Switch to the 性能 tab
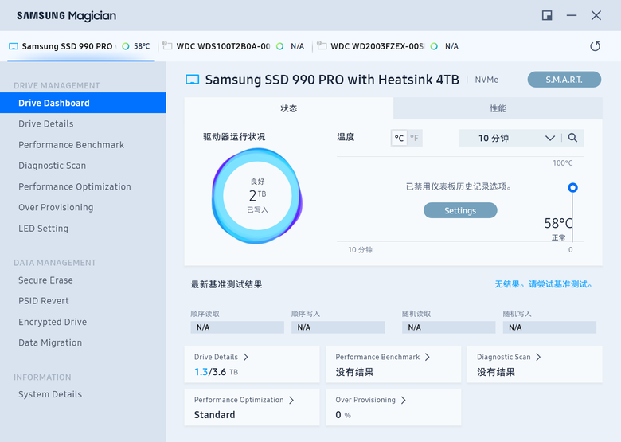 (498, 108)
